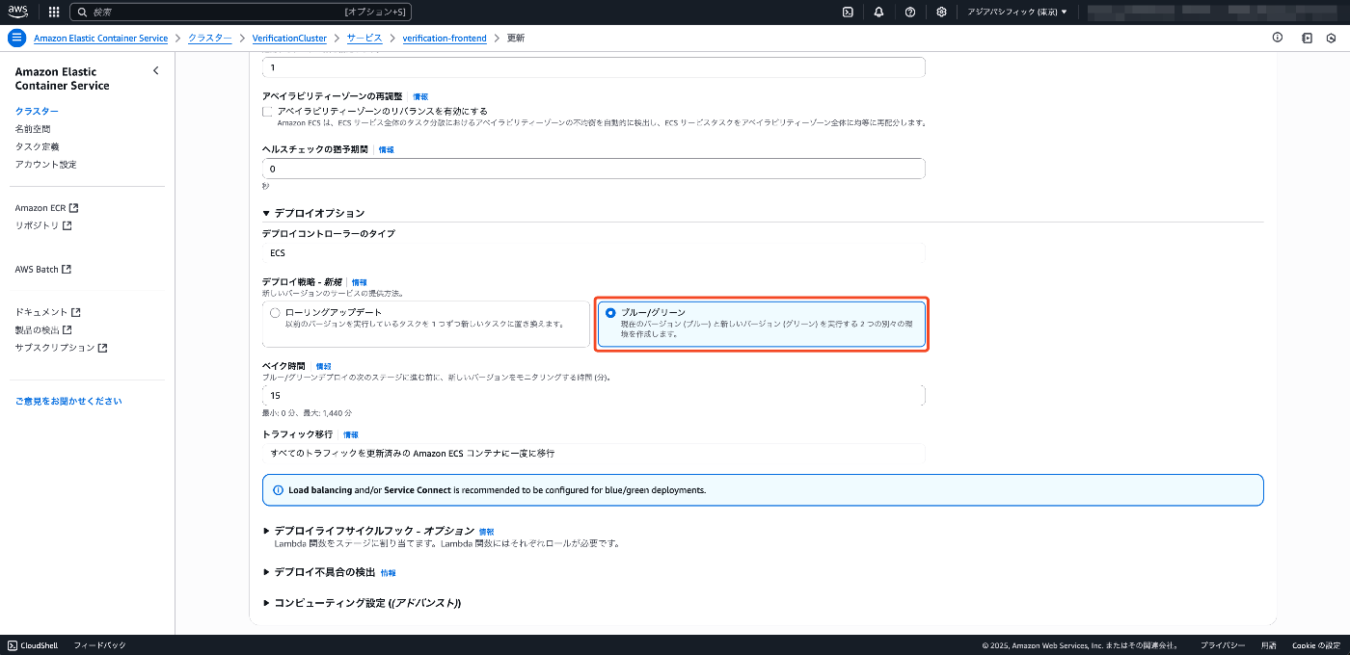Open 情報 link beside トラフィック移行
Screen dimensions: 1350x655
tap(350, 435)
